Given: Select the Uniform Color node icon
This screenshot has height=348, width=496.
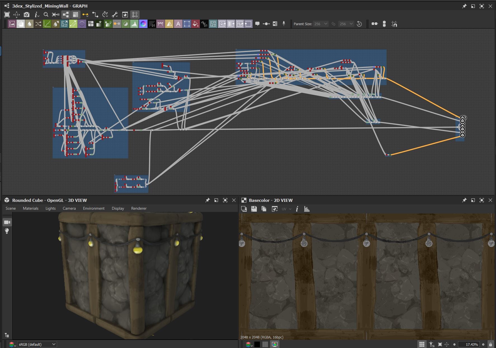Looking at the screenshot, I should pyautogui.click(x=143, y=24).
